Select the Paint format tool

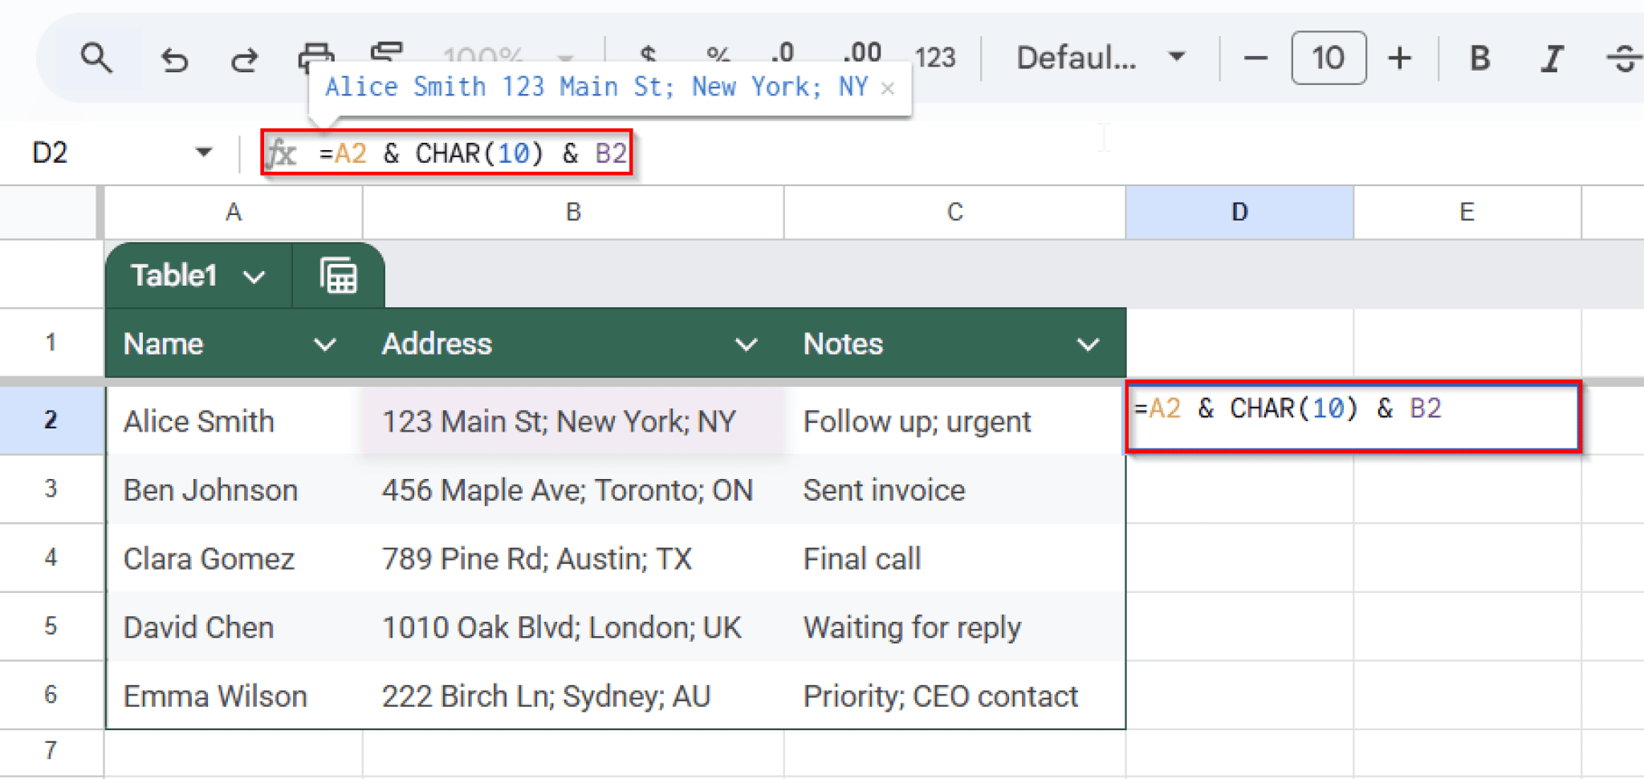(x=384, y=51)
